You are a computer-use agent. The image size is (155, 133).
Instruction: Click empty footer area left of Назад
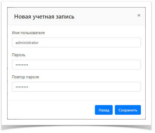50,110
